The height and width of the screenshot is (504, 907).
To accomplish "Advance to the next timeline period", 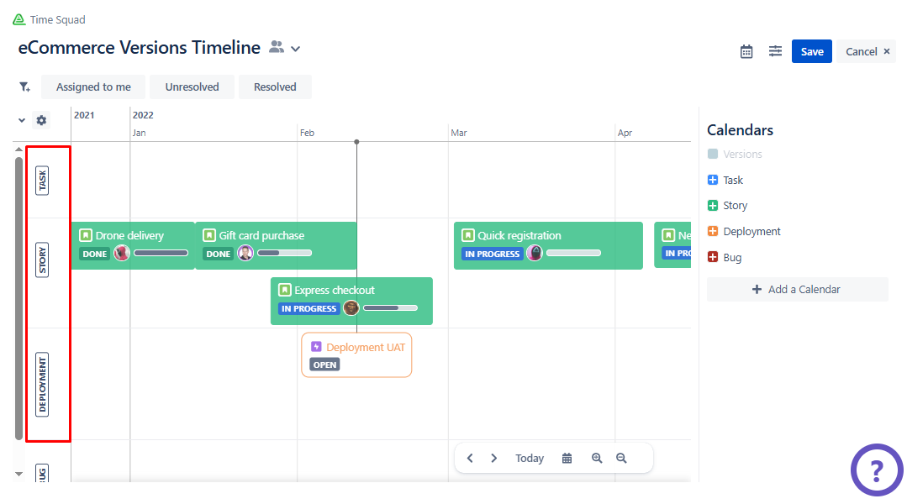I will [x=494, y=458].
